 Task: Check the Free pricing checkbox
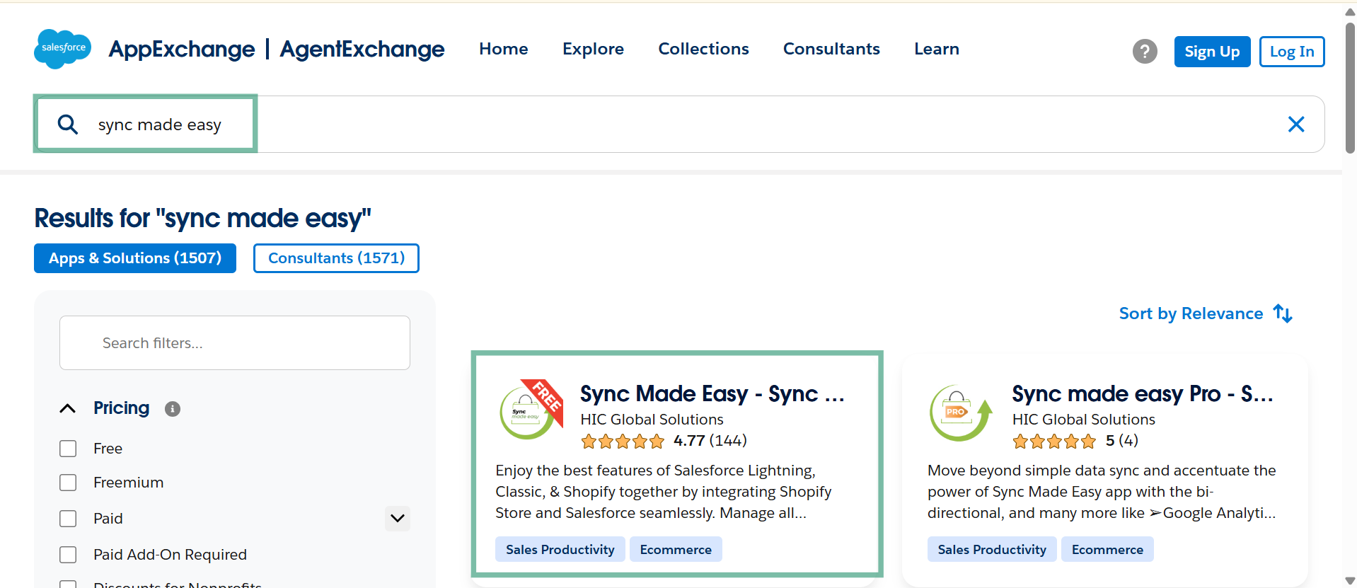[x=68, y=449]
